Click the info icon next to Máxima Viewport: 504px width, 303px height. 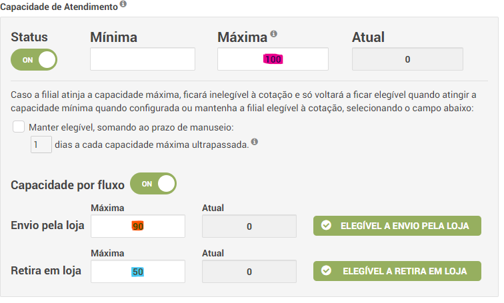pyautogui.click(x=273, y=35)
